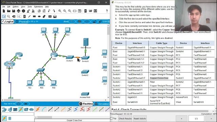The width and height of the screenshot is (217, 122).
Task: Click the Access Point device
Action: coord(85,94)
